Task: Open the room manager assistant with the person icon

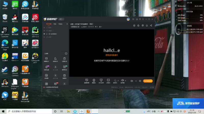Action: tap(55, 60)
